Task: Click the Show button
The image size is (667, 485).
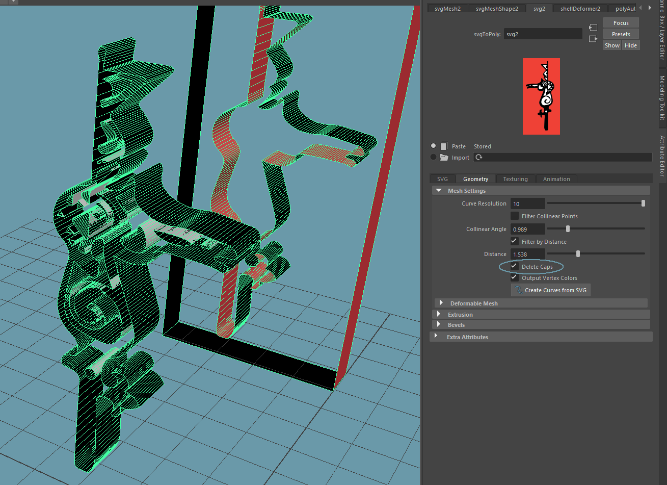Action: (x=612, y=45)
